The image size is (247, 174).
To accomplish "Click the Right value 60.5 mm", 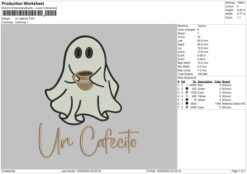I will point(203,44).
